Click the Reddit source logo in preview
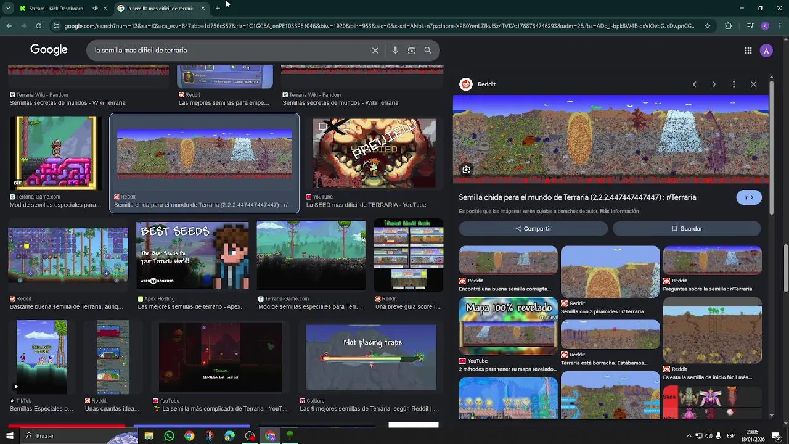Image resolution: width=789 pixels, height=444 pixels. pyautogui.click(x=466, y=84)
